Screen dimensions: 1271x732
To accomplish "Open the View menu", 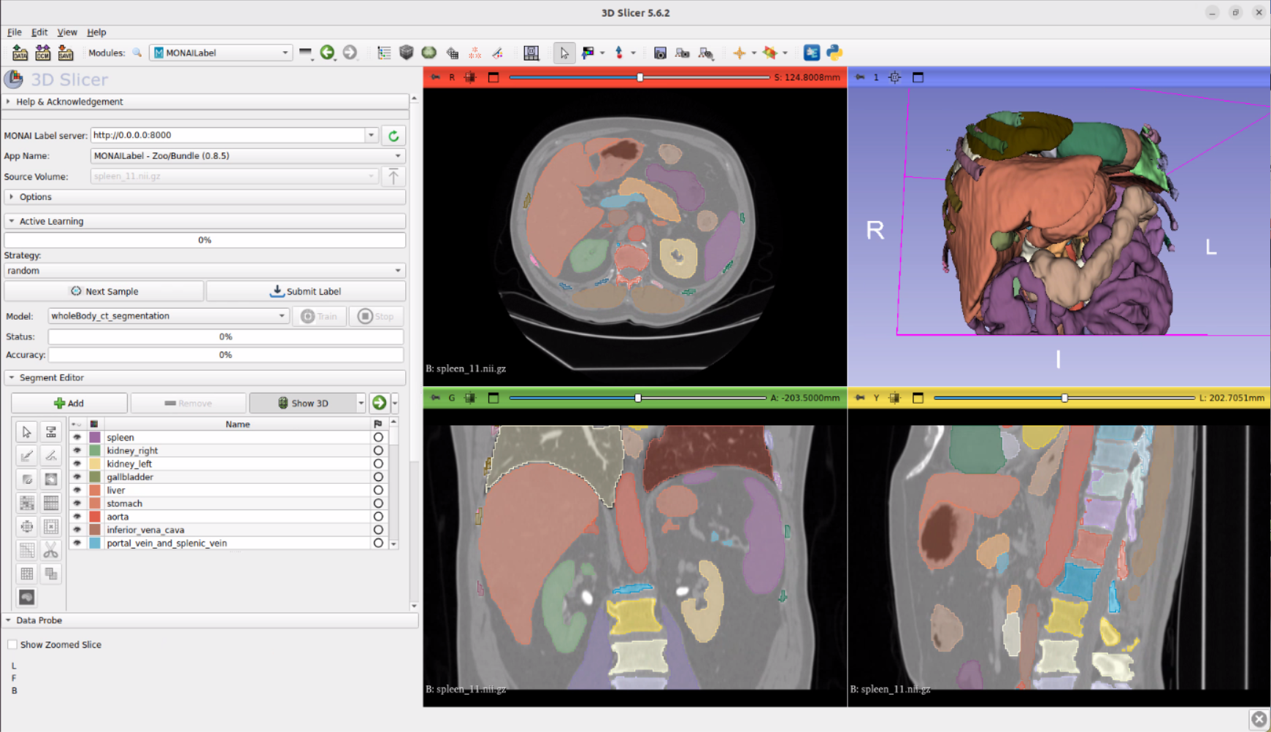I will click(66, 32).
